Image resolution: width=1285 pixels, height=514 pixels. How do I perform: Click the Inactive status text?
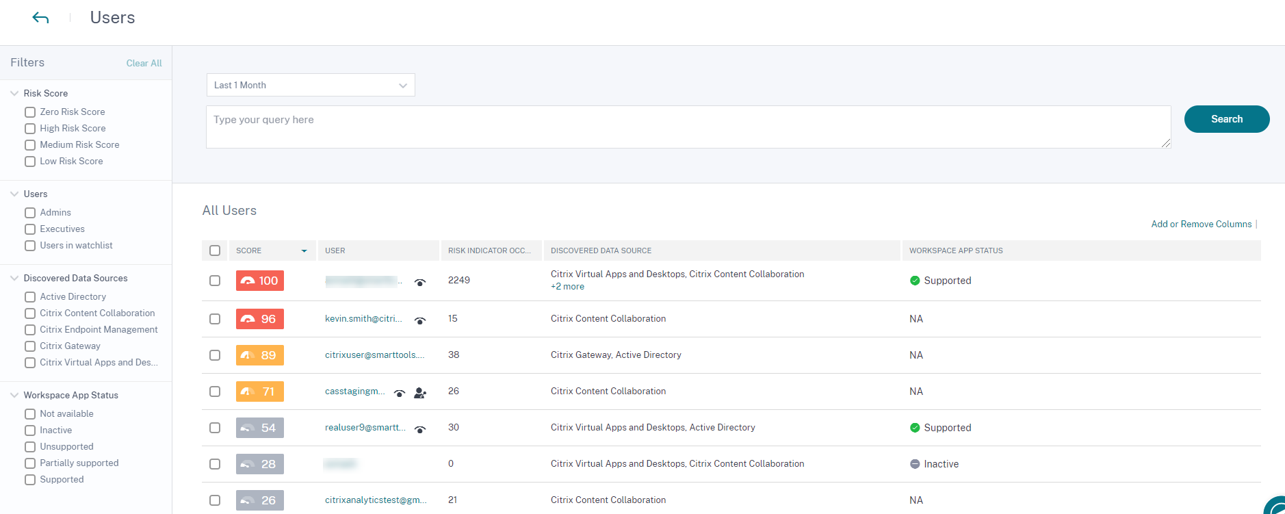(942, 464)
